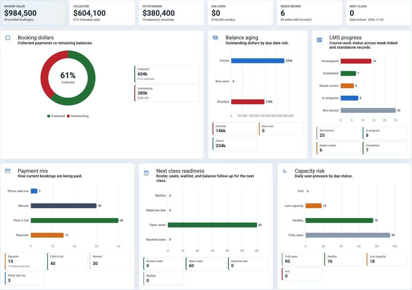Screen dimensions: 412x290
Task: Select the In progress 8 tile
Action: (x=385, y=133)
